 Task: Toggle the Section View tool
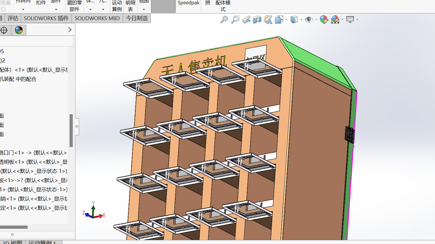[257, 20]
